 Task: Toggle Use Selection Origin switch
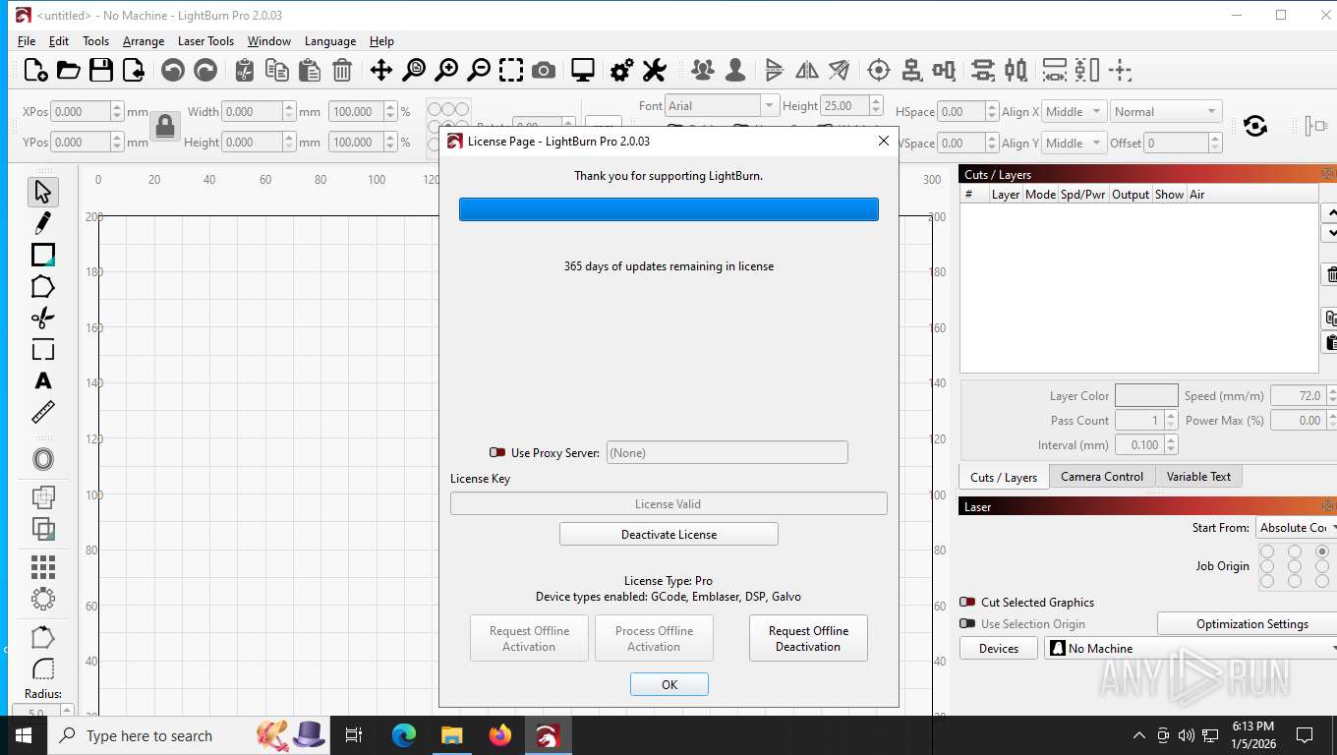click(x=967, y=623)
